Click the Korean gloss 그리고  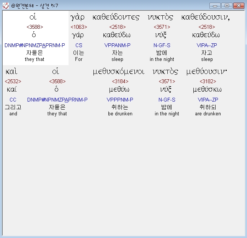tap(13, 107)
